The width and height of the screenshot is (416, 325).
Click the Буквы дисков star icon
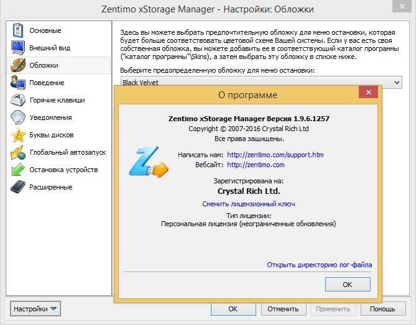[18, 135]
